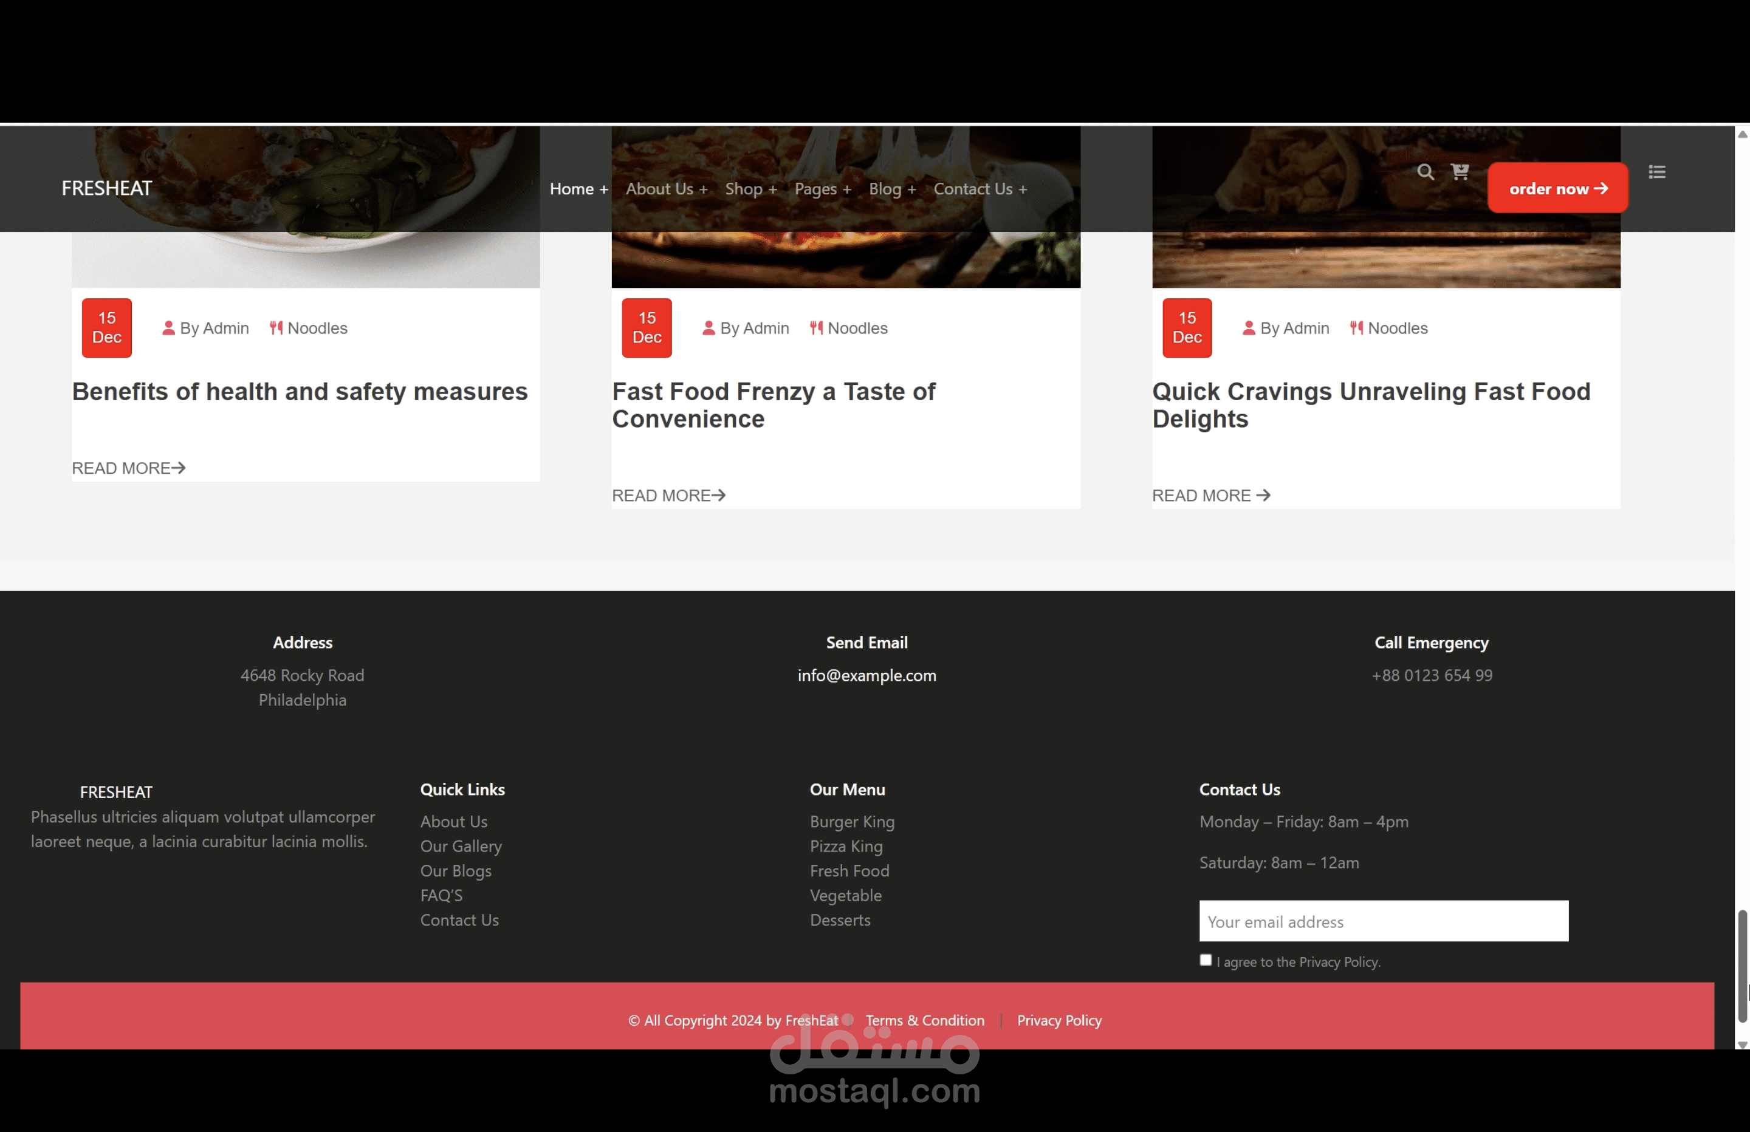Expand the Home + menu
Viewport: 1750px width, 1132px height.
(578, 189)
